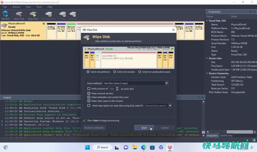Screen dimensions: 257x152
Task: Click Properties panel scroll left arrow
Action: click(208, 132)
